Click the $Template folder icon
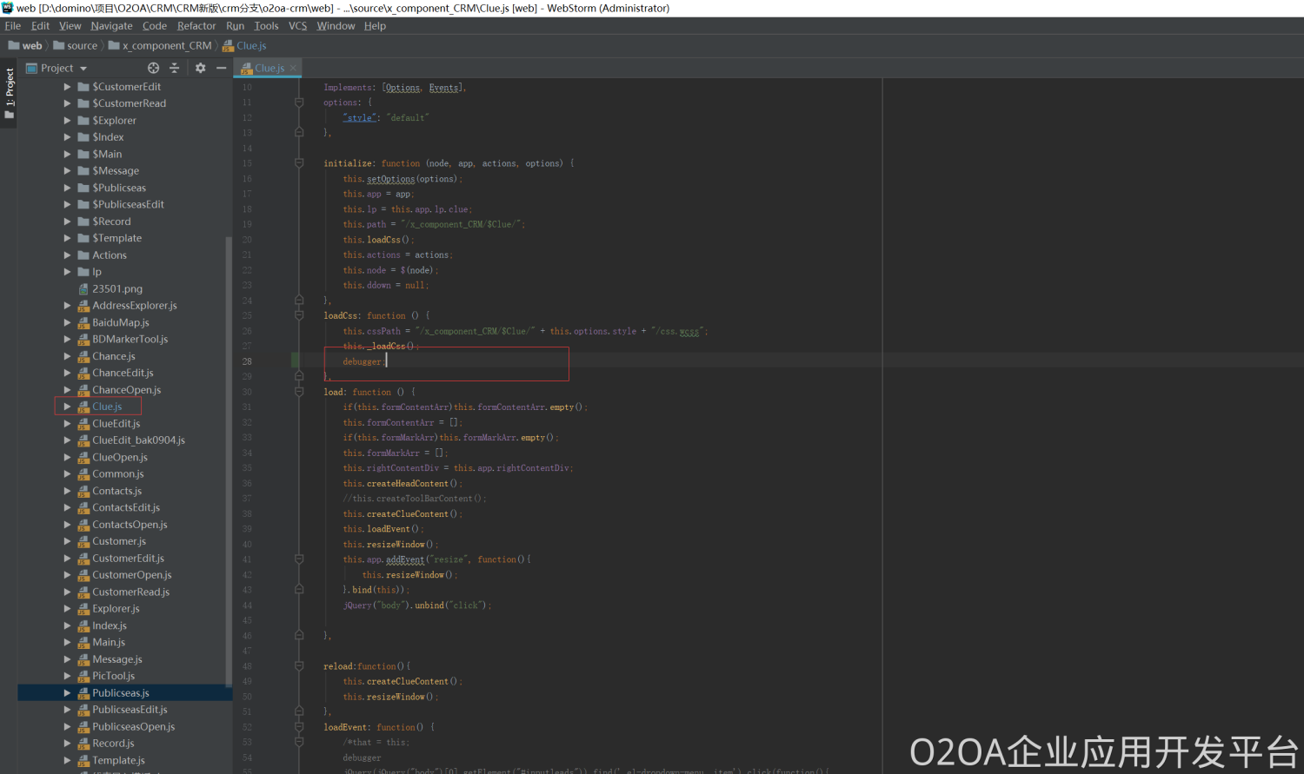The width and height of the screenshot is (1304, 774). tap(83, 239)
